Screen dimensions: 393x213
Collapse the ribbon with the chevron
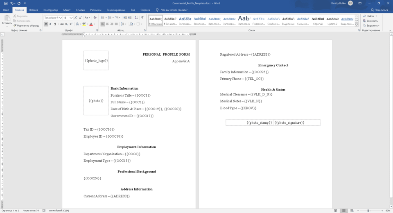click(x=390, y=30)
